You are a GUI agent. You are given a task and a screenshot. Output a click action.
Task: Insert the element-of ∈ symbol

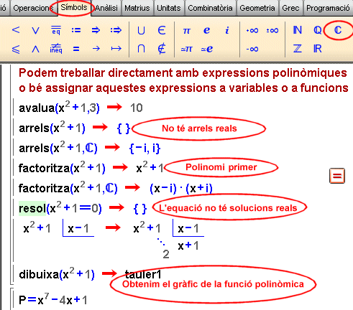click(162, 30)
